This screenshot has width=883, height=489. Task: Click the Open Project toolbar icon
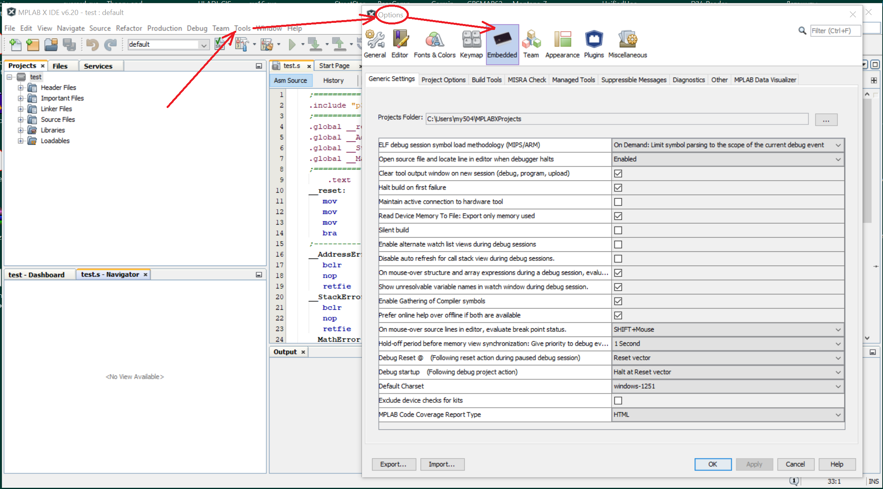coord(51,45)
